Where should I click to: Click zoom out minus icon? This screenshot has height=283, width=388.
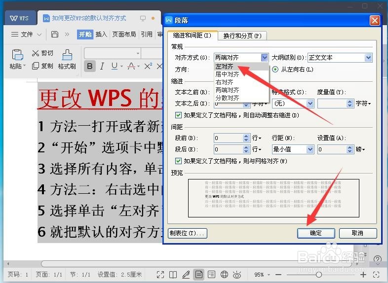pos(278,275)
